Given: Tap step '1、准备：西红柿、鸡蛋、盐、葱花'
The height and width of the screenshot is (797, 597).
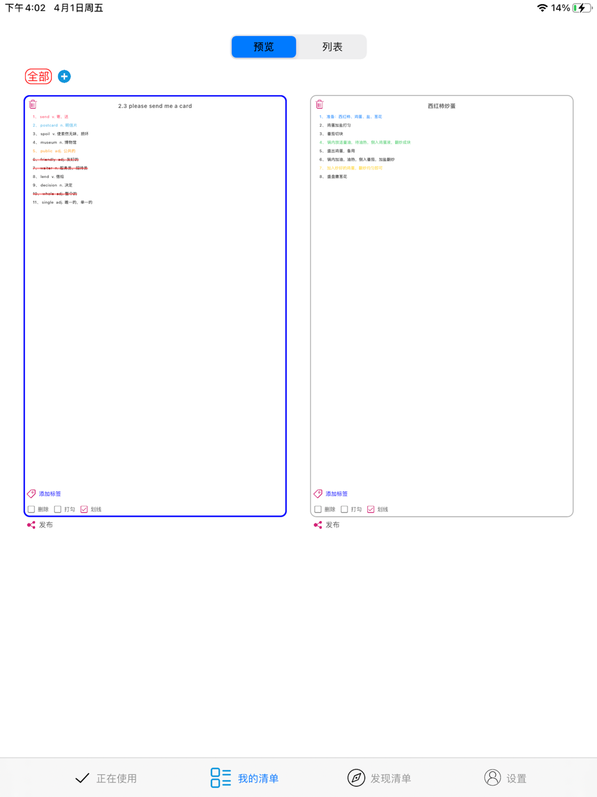Looking at the screenshot, I should [x=350, y=117].
